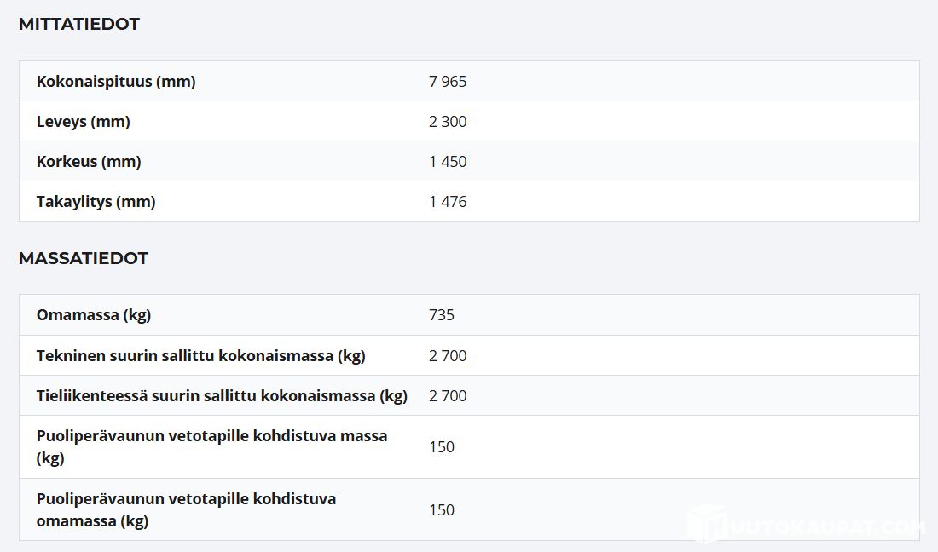The image size is (938, 552).
Task: Click 150 in the kohdistuva massa row
Action: 442,447
